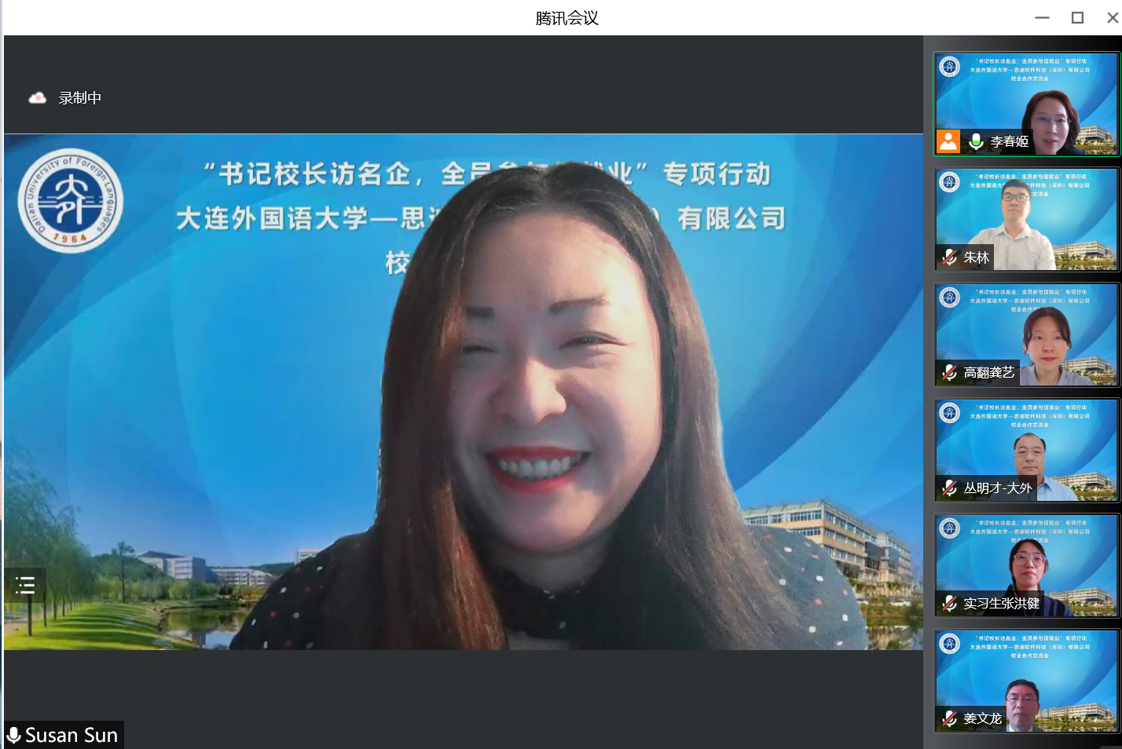Click muted microphone icon on 高翻龚艺 tile
Screen dimensions: 1122x749
pos(949,372)
